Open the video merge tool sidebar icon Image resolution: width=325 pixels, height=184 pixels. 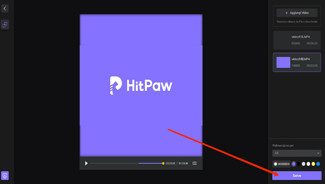click(5, 25)
